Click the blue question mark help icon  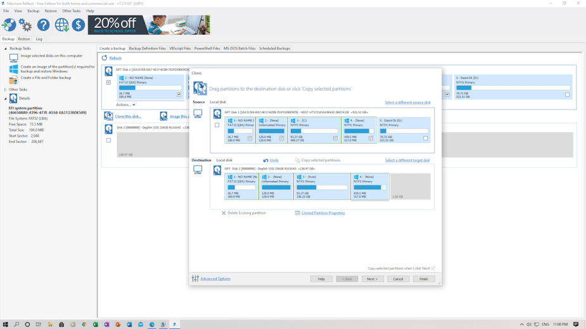[43, 25]
